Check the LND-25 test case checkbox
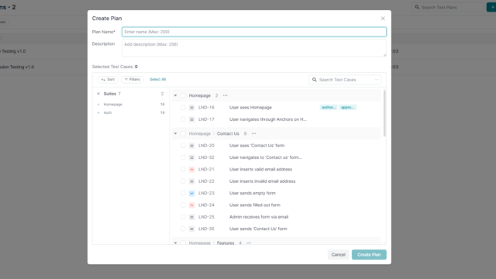This screenshot has height=279, width=496. point(183,217)
